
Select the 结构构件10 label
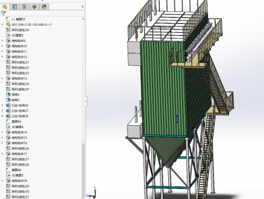[19, 46]
